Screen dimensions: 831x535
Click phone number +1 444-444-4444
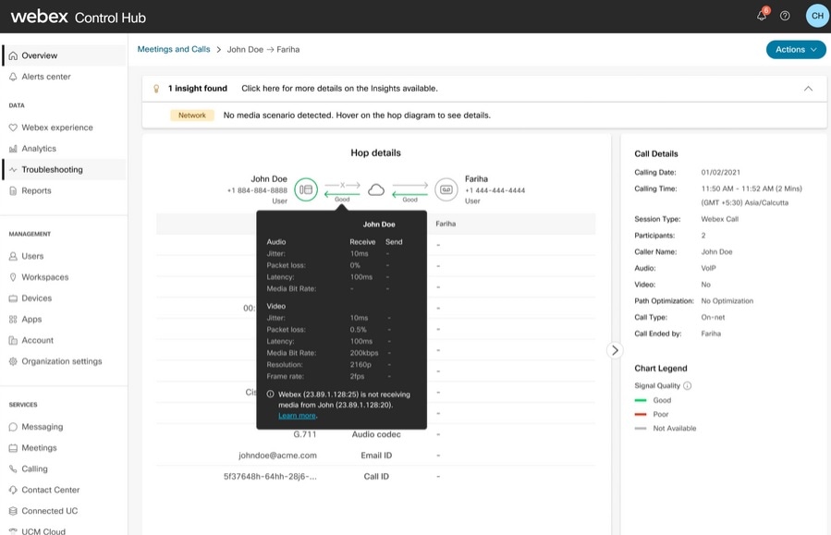tap(495, 190)
